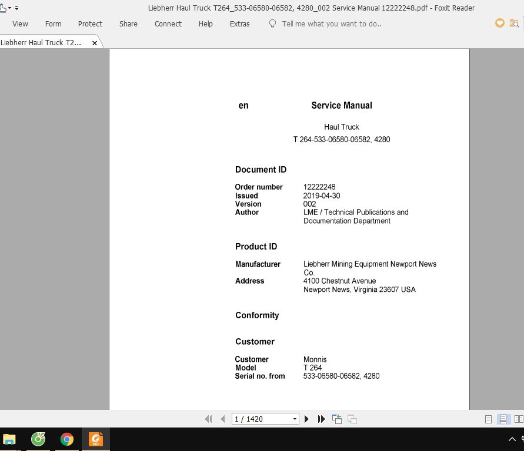Close the Liebherr Haul Truck document tab
Image resolution: width=524 pixels, height=451 pixels.
click(x=95, y=43)
